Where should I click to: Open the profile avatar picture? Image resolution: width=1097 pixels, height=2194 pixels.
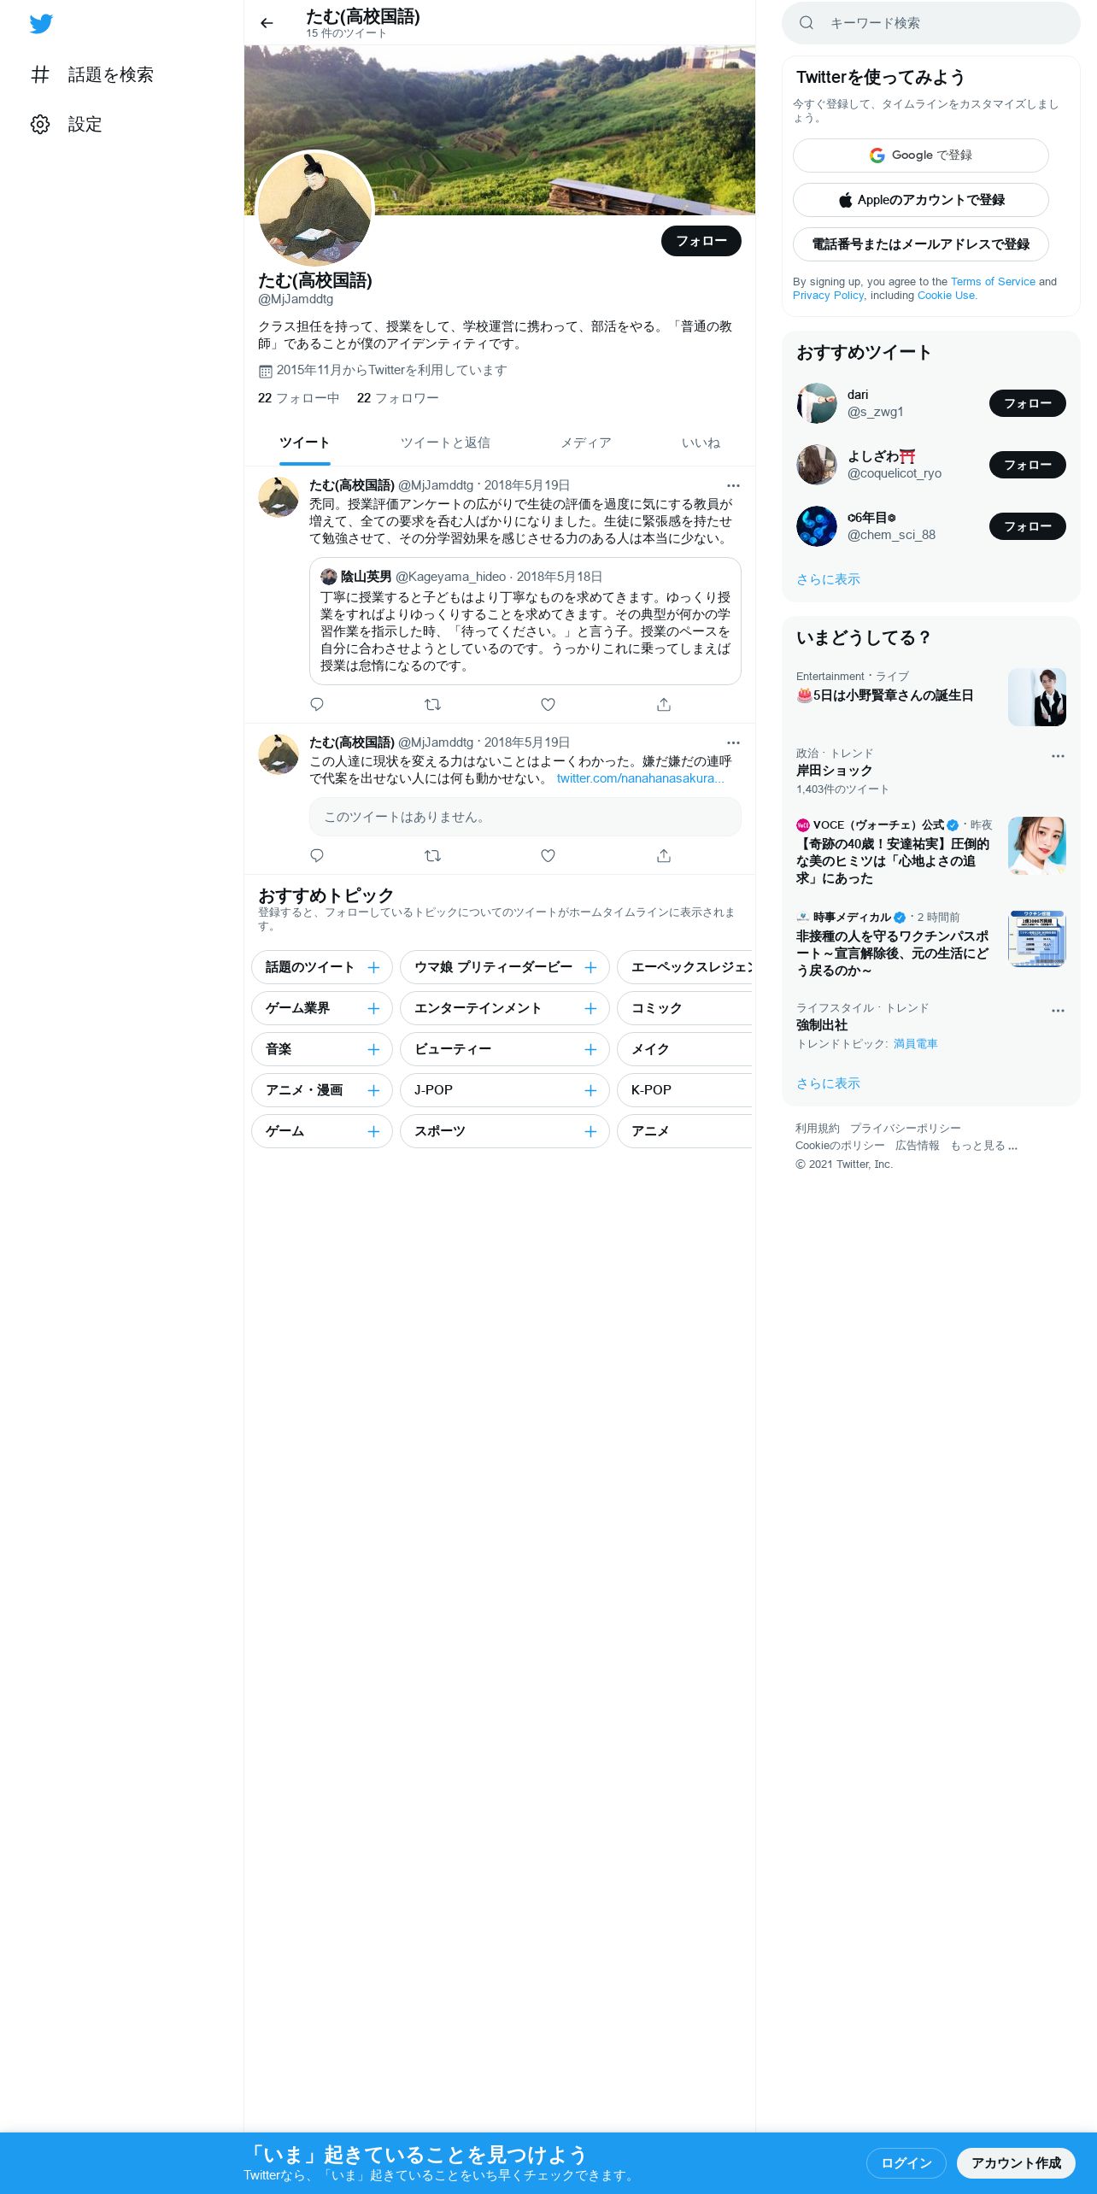coord(315,209)
